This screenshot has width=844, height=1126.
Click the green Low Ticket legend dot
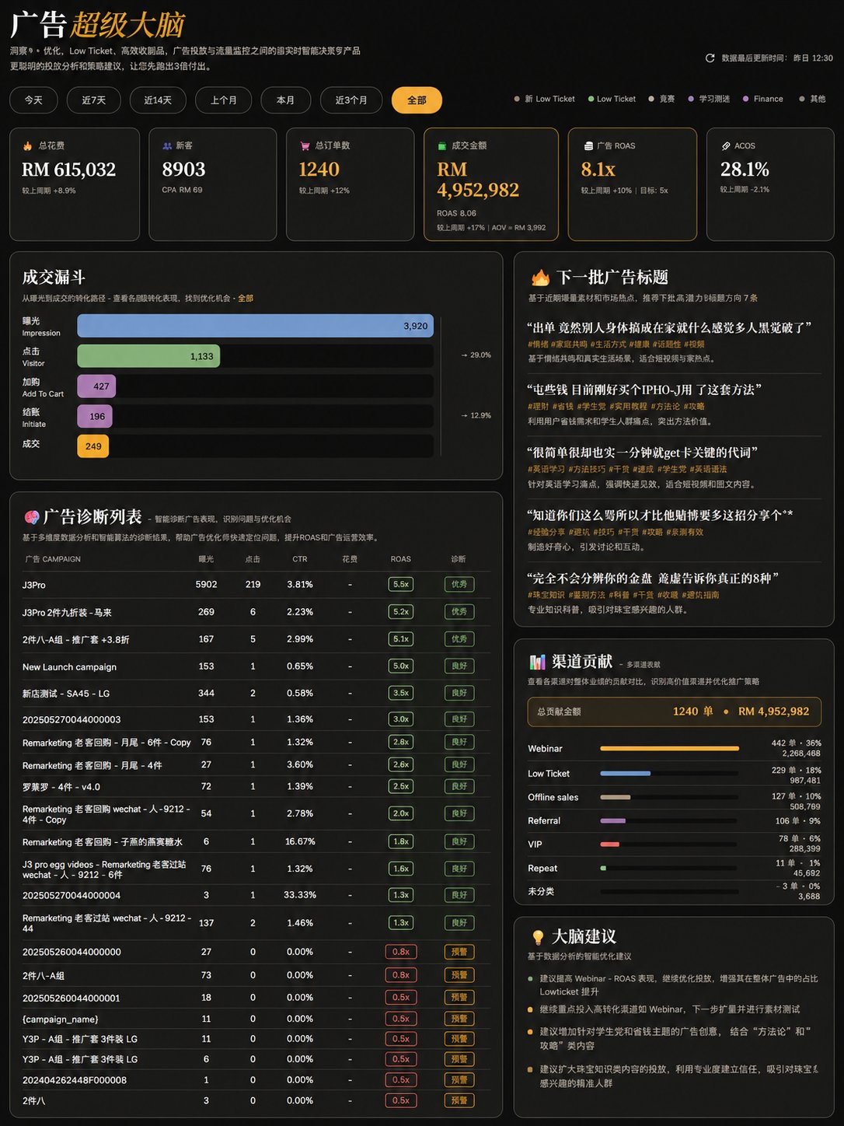[591, 99]
